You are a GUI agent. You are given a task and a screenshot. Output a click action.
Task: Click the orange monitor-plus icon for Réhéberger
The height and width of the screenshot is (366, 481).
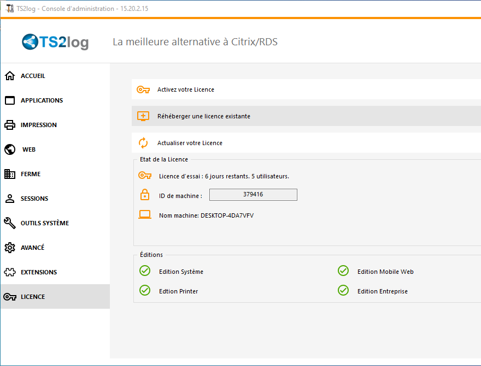[x=143, y=116]
